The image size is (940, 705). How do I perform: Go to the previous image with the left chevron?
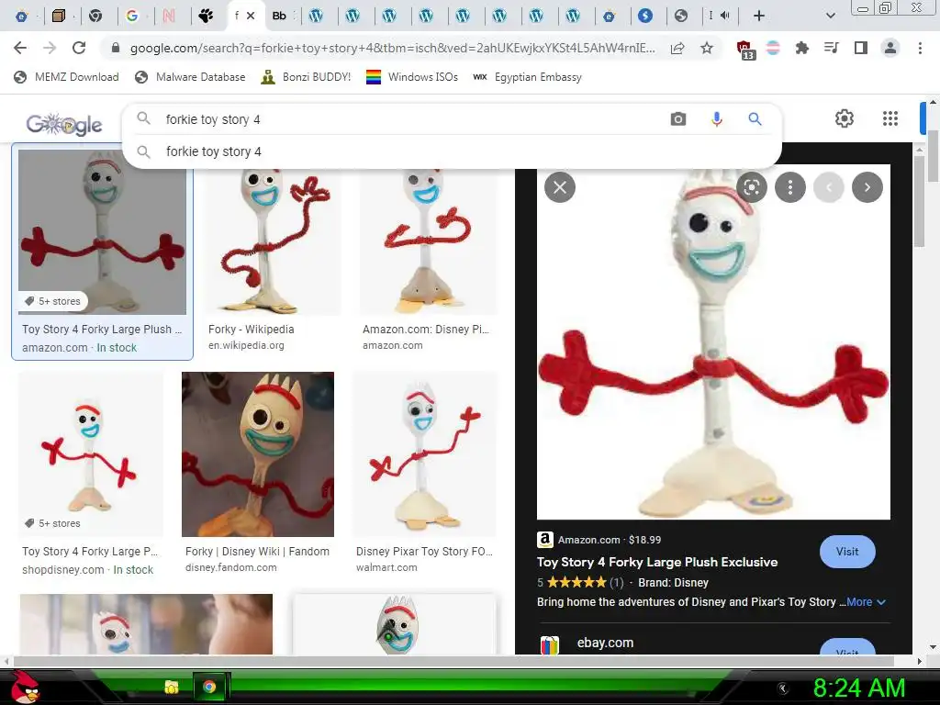click(x=829, y=187)
